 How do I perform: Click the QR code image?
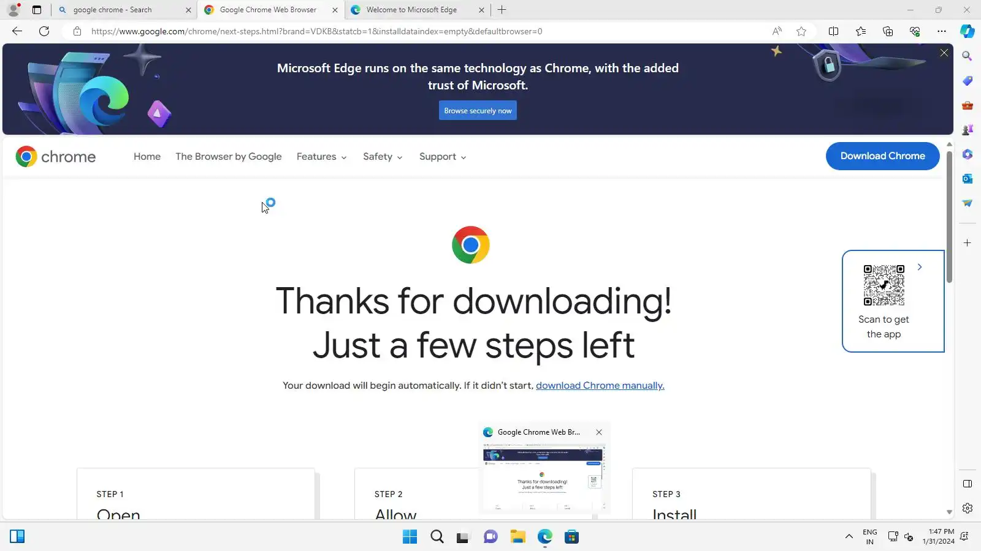tap(884, 285)
